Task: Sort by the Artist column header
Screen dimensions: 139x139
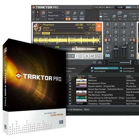Action: [x=128, y=76]
